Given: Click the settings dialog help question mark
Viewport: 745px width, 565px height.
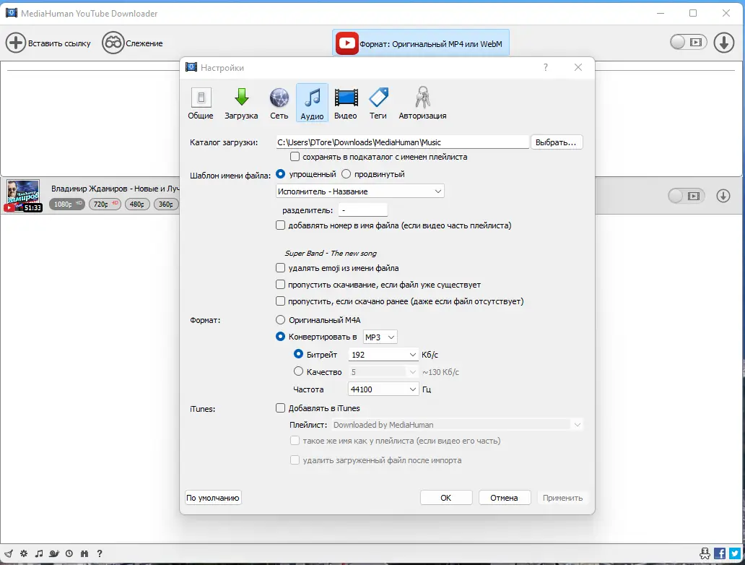Looking at the screenshot, I should click(546, 67).
